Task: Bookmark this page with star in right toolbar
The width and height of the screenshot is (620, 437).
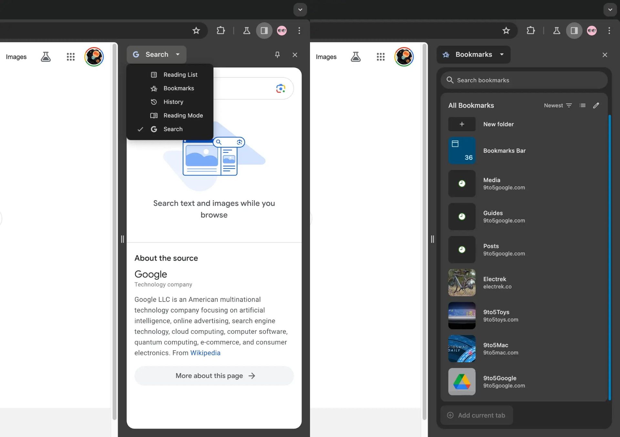Action: [506, 31]
